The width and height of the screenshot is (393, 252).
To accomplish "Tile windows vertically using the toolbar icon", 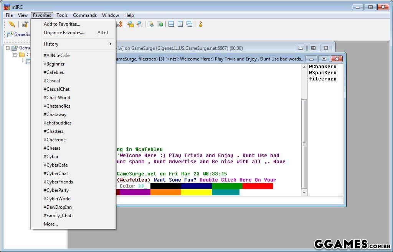I will tap(180, 24).
